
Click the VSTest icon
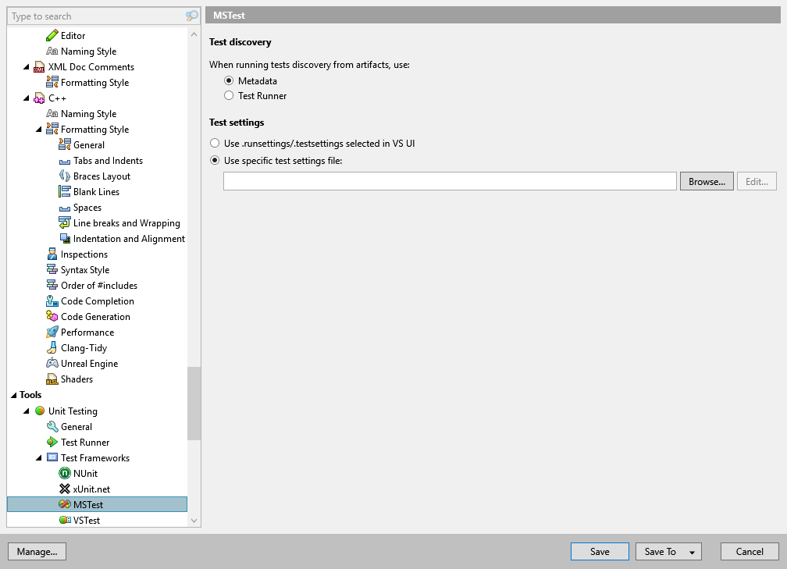pos(65,520)
